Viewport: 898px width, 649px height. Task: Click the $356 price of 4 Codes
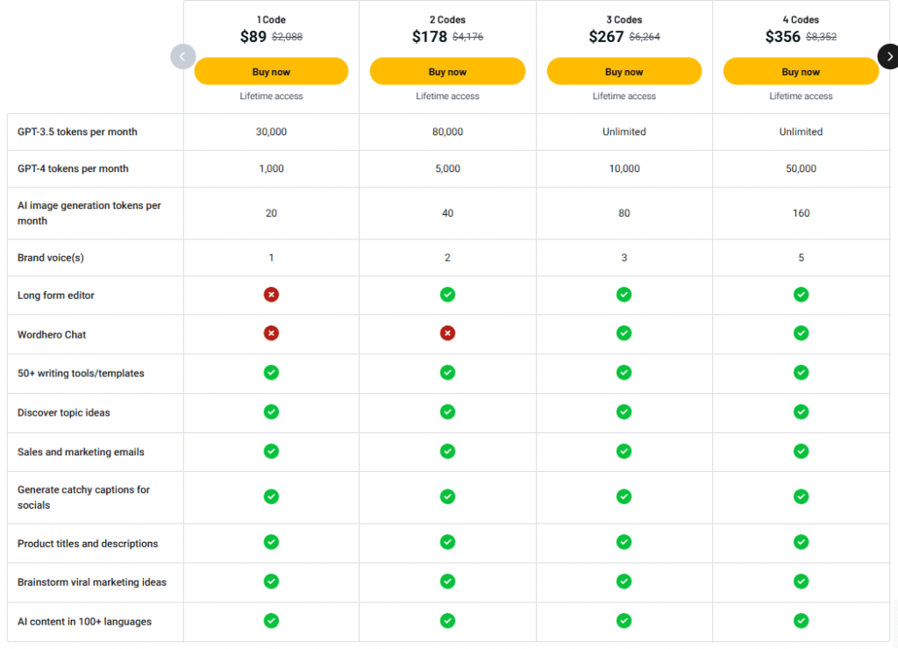[783, 37]
